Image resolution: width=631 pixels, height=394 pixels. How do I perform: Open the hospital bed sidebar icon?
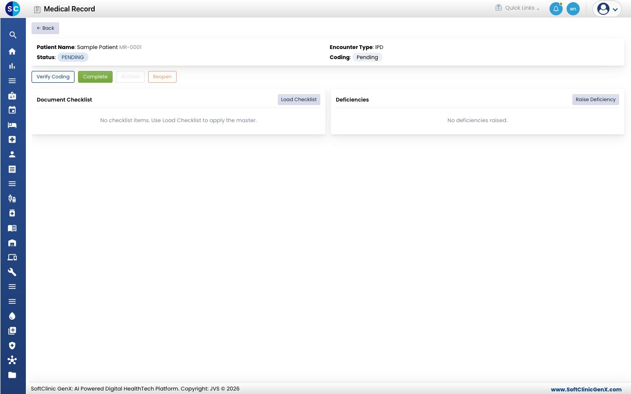pos(12,125)
